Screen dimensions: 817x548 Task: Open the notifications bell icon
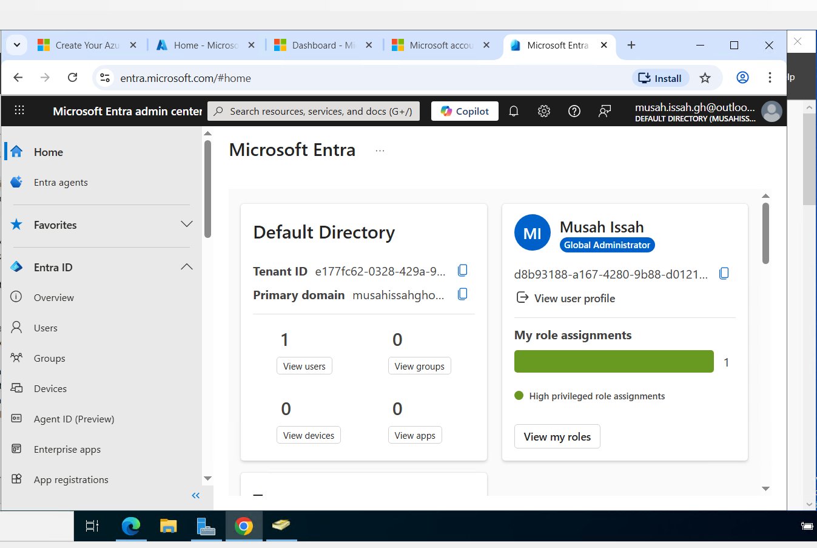(513, 111)
